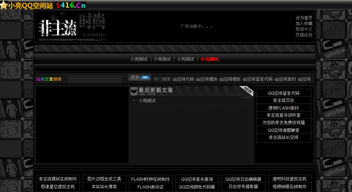Click the 非主流 时尚 site logo
Viewport: 352px width, 192px height.
tap(72, 27)
